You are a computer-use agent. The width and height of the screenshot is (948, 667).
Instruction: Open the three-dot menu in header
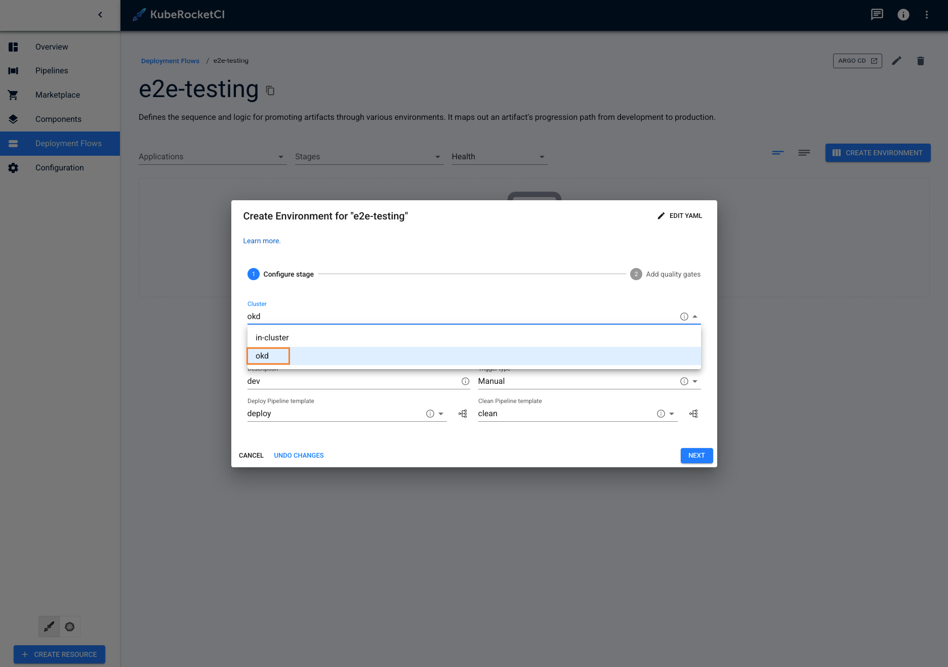(927, 15)
